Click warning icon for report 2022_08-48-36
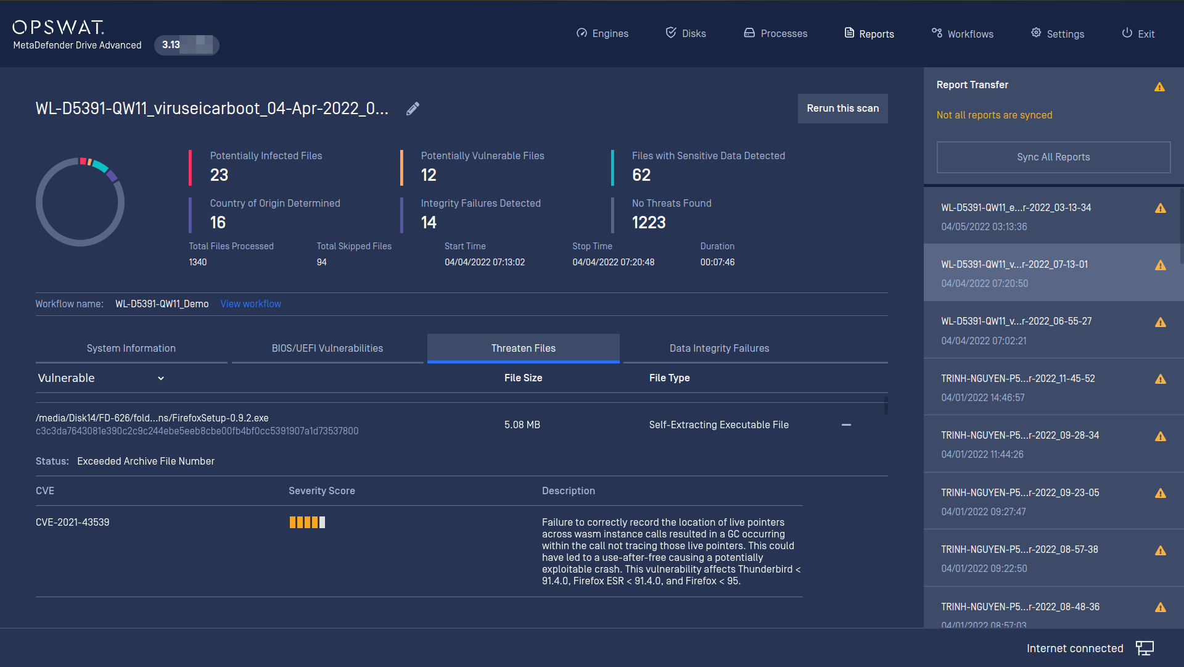 [1161, 608]
